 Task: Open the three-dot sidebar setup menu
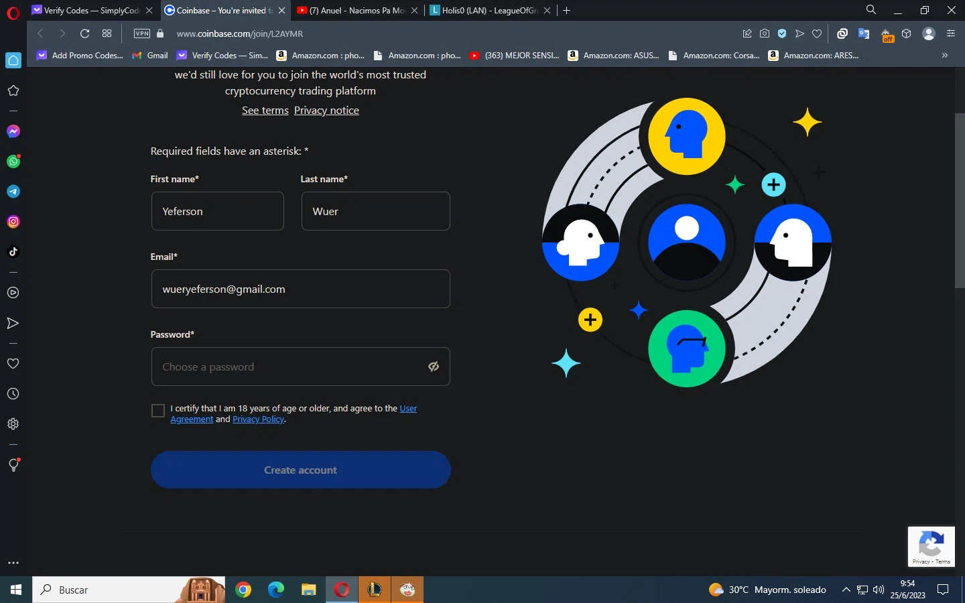[x=13, y=563]
